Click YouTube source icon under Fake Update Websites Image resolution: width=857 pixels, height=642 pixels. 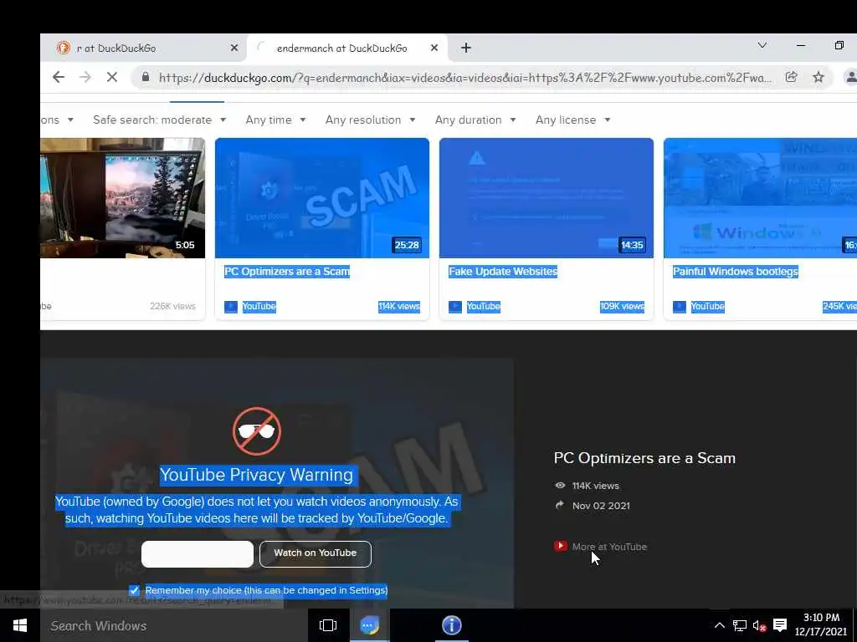454,307
